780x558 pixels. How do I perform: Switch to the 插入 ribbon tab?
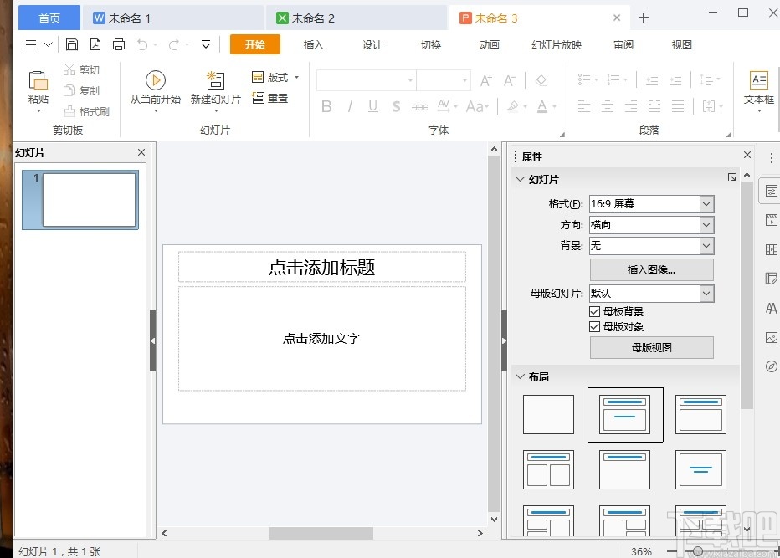(313, 45)
